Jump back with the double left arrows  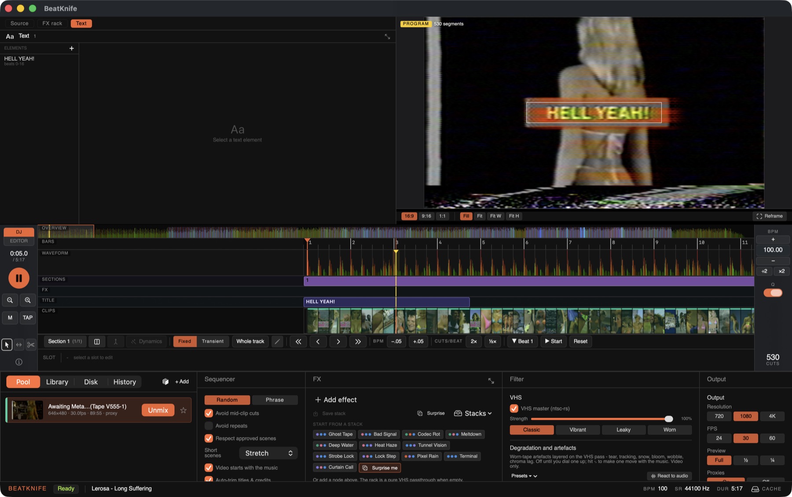point(298,342)
